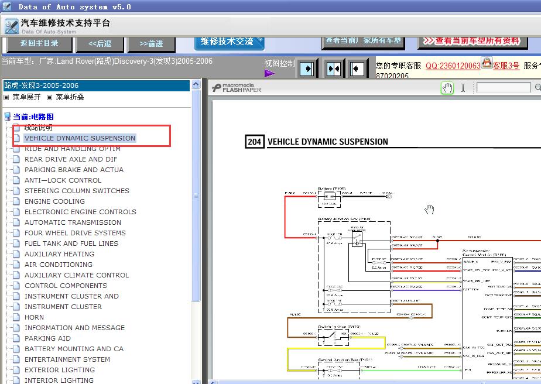Viewport: 541px width, 384px height.
Task: Click the document icon beside PARKING AID
Action: [x=16, y=338]
